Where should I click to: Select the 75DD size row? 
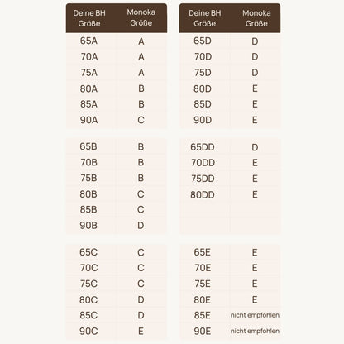click(x=230, y=179)
